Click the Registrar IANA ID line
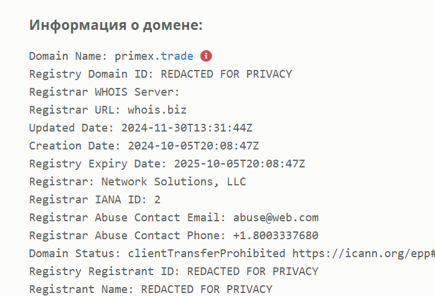The image size is (435, 296). click(95, 200)
